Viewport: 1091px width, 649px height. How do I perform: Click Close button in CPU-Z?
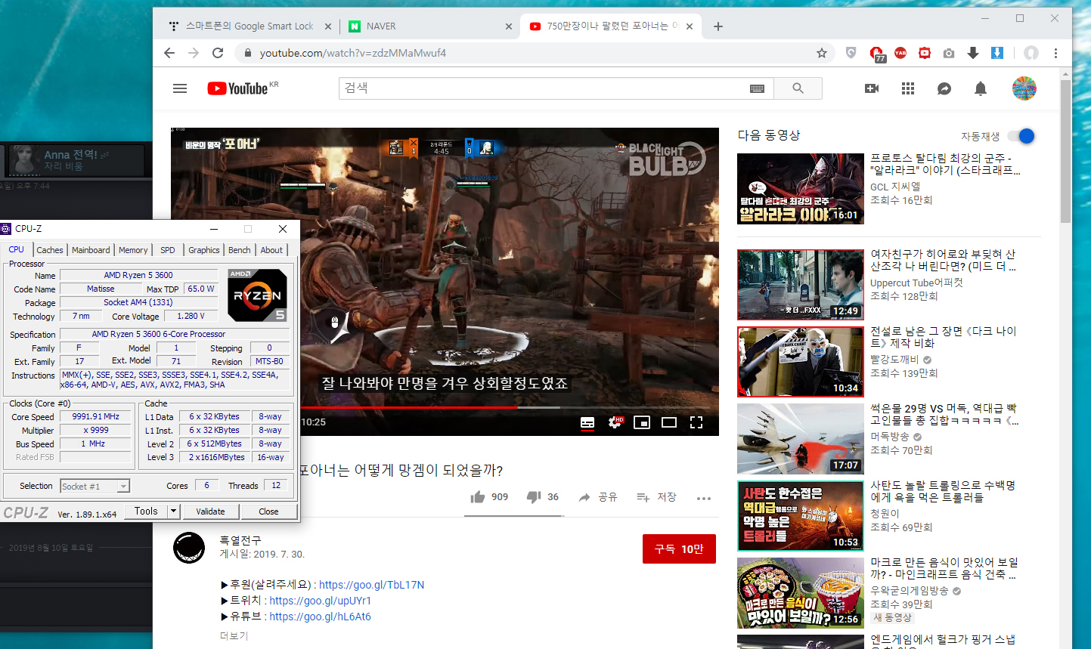click(x=268, y=511)
